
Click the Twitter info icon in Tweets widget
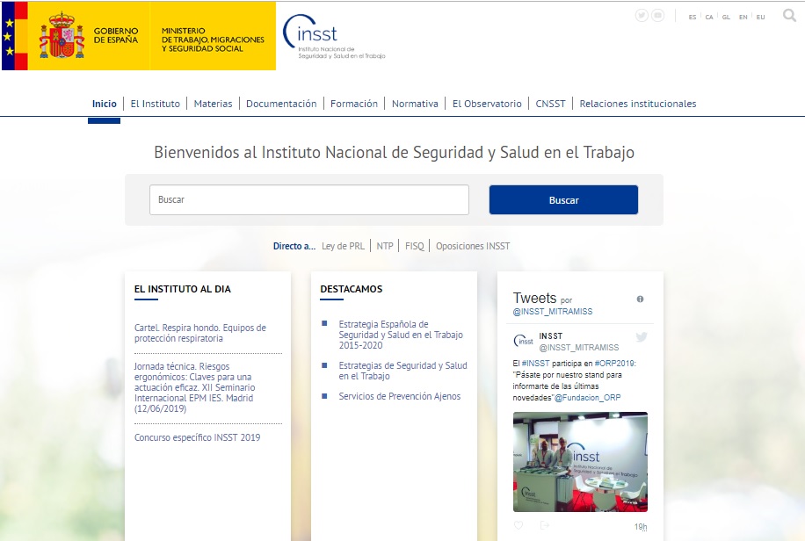640,299
